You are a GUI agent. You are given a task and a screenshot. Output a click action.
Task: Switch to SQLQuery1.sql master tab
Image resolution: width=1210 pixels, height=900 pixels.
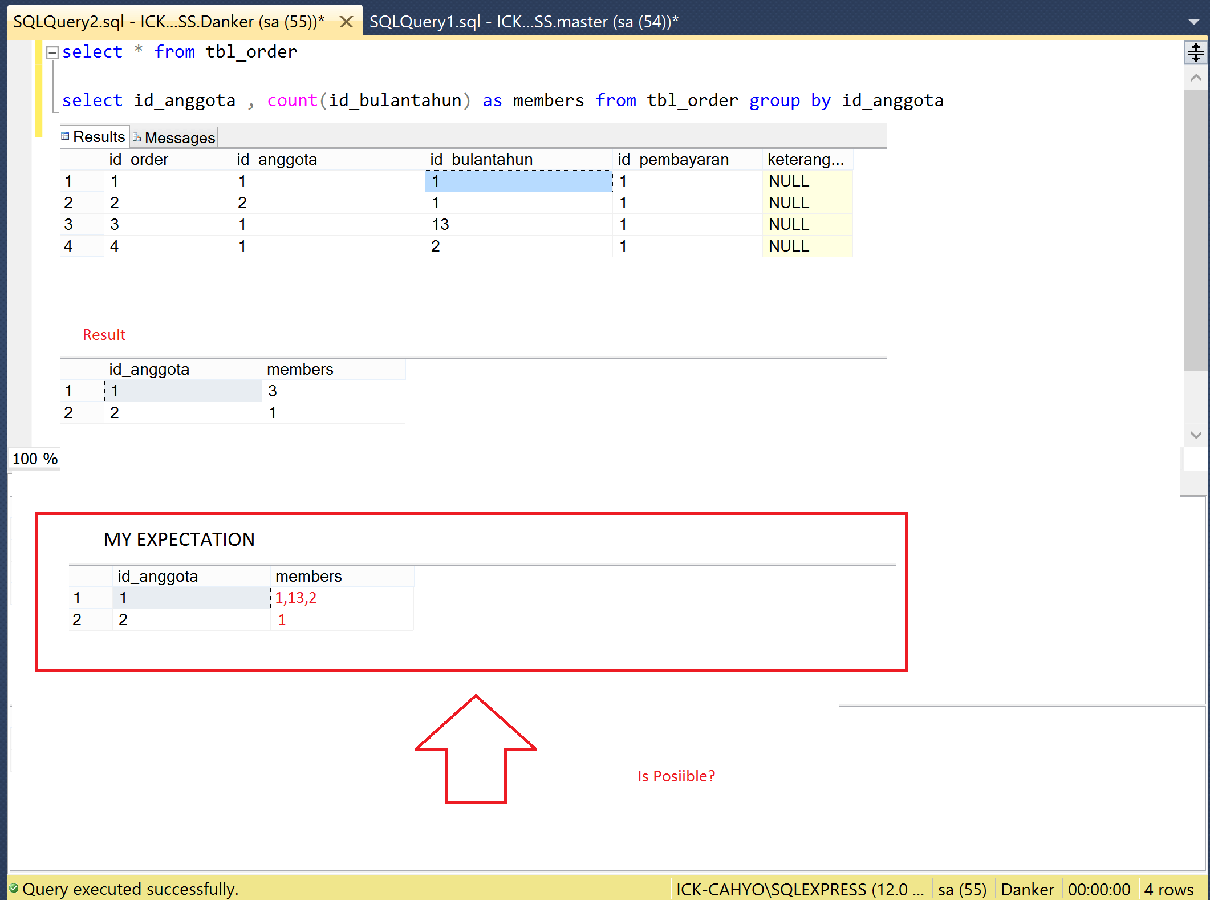coord(523,22)
